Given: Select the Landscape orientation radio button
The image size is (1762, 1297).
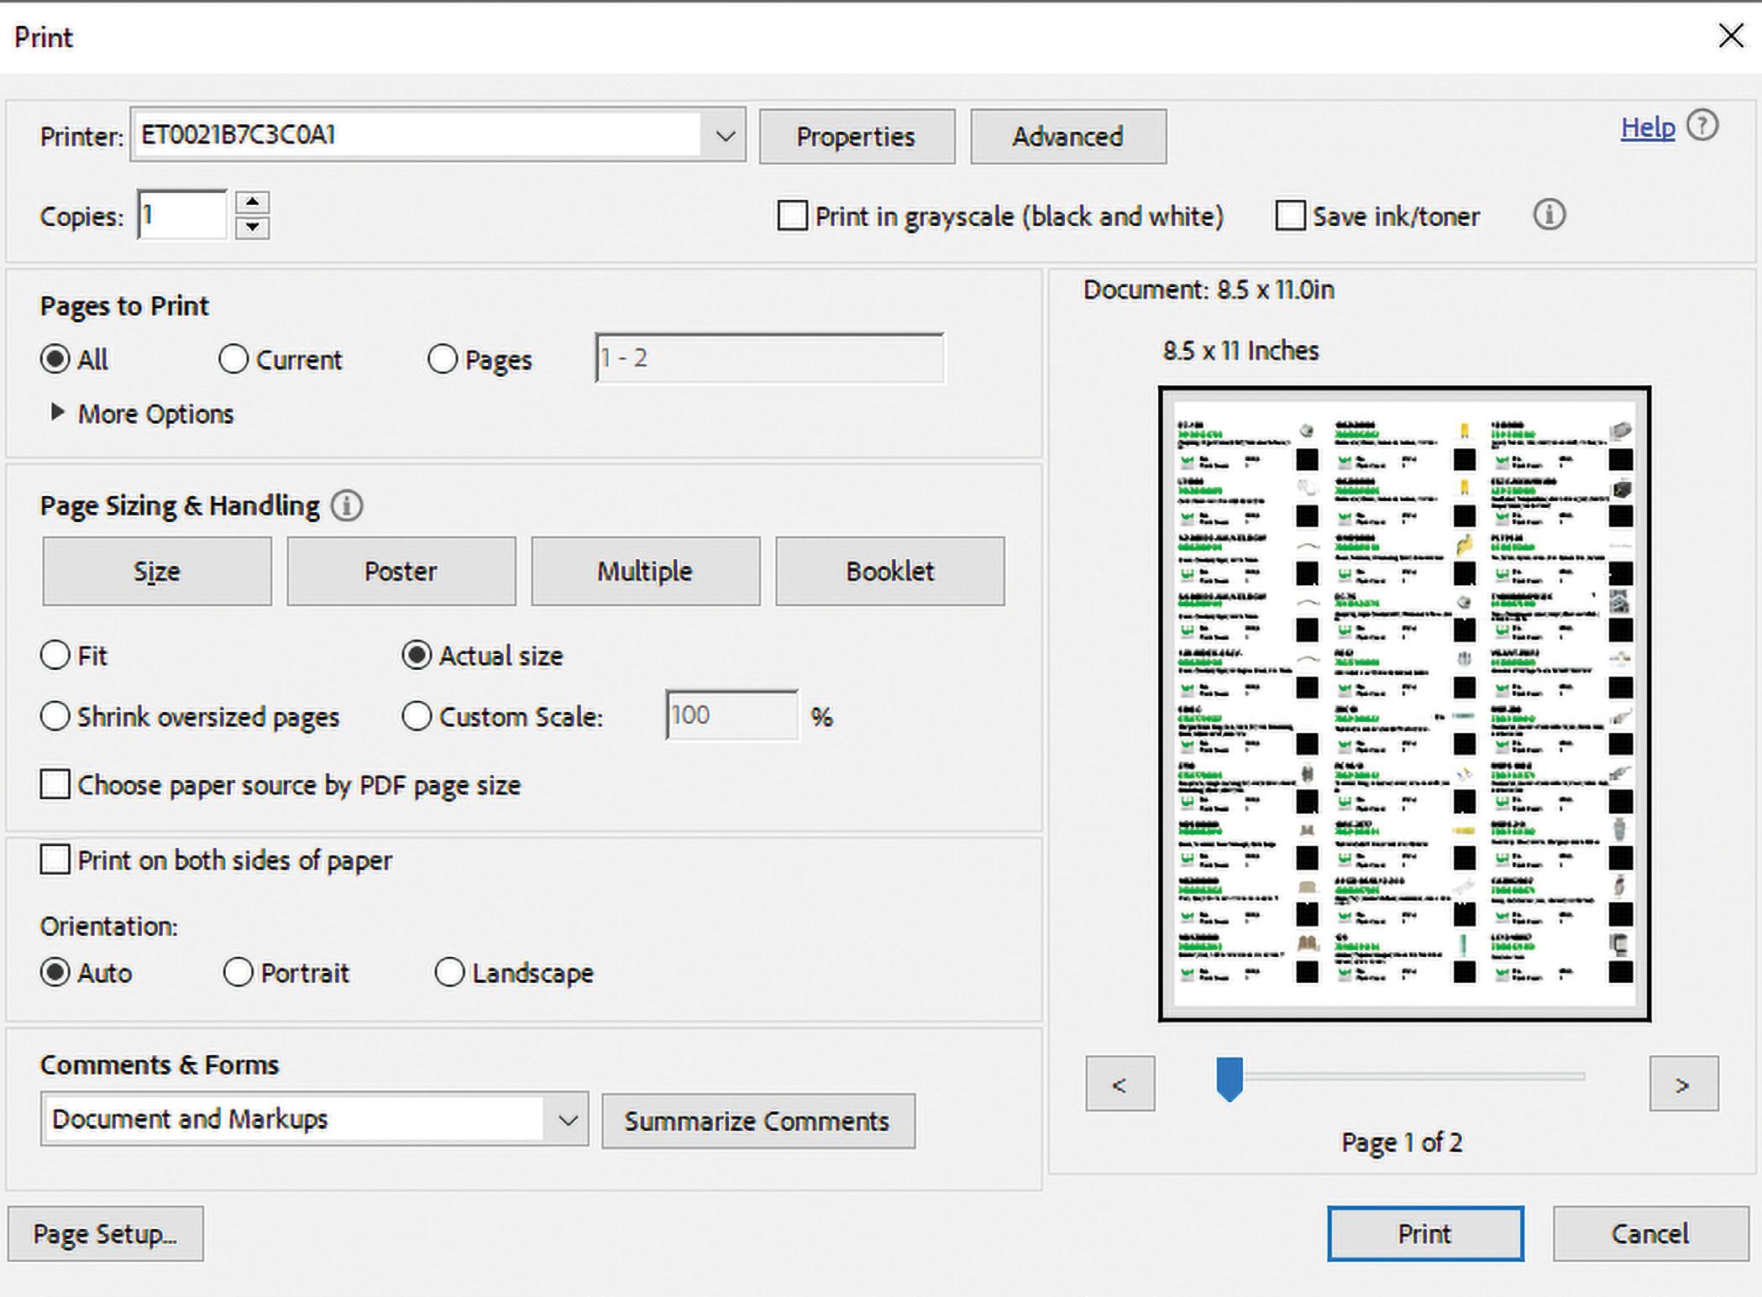Looking at the screenshot, I should click(449, 972).
